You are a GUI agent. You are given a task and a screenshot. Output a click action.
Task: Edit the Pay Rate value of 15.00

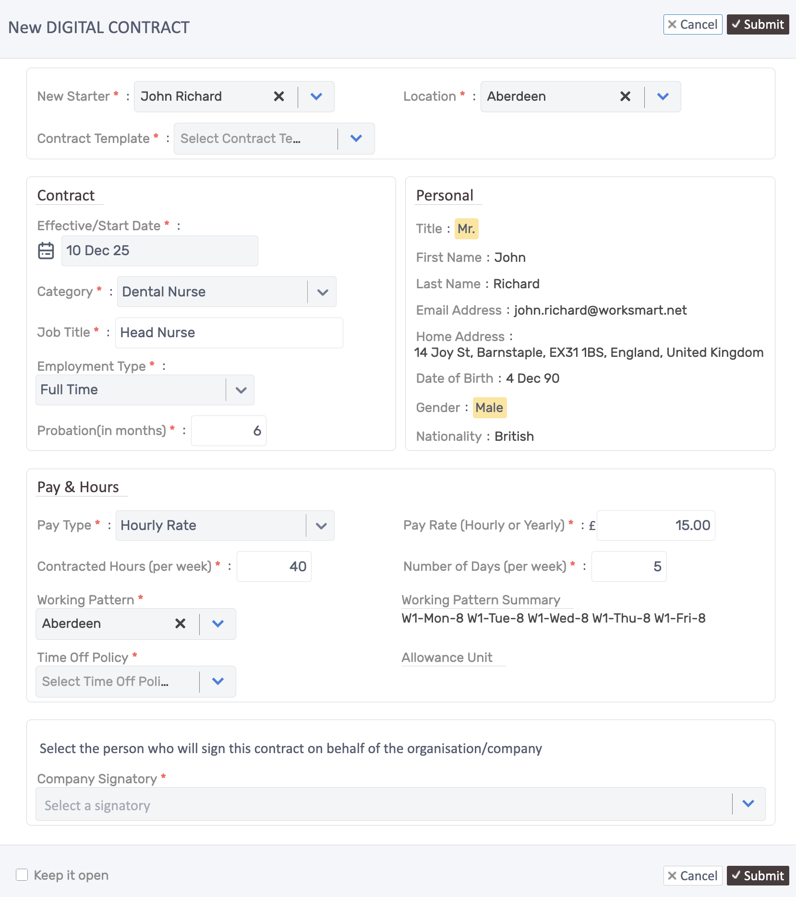(x=656, y=525)
